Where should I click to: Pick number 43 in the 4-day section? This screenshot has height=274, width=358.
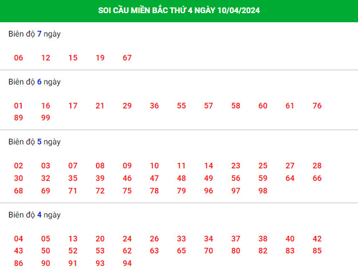18,251
